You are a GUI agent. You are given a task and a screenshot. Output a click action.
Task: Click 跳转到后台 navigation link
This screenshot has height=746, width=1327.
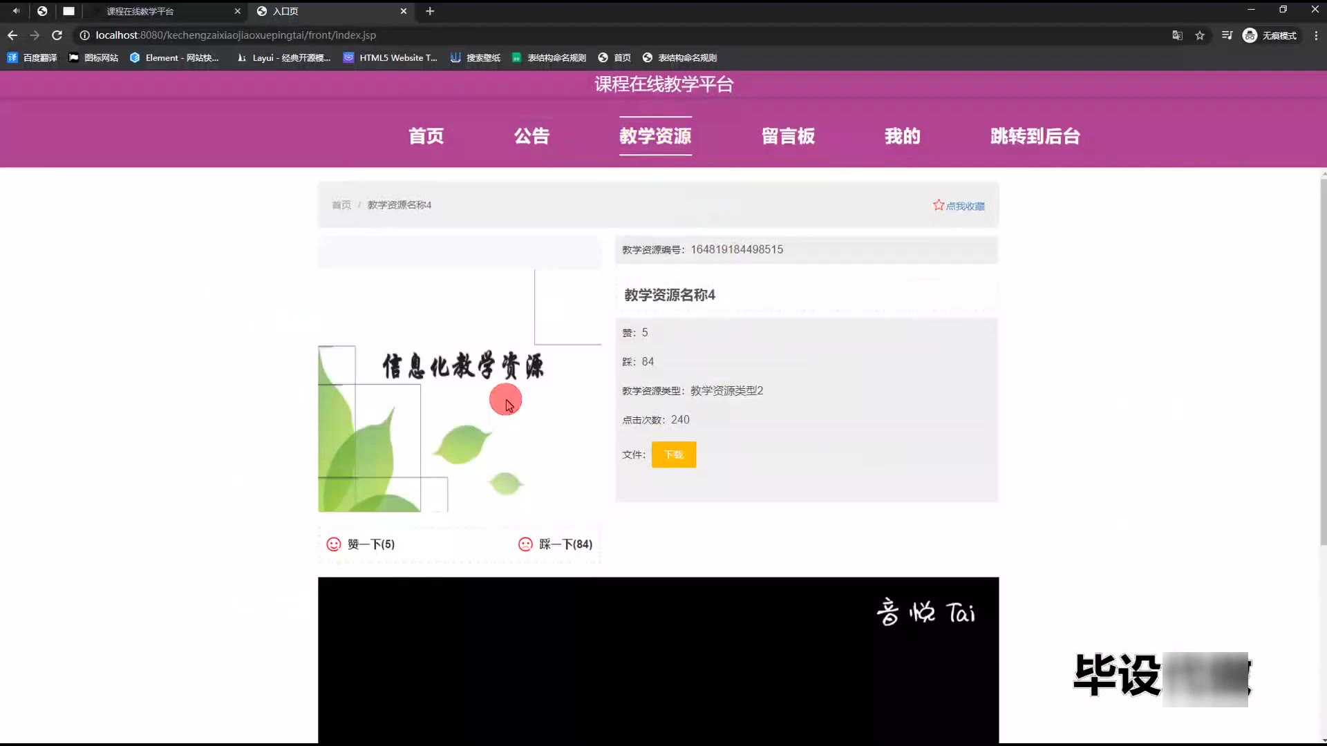click(1035, 136)
